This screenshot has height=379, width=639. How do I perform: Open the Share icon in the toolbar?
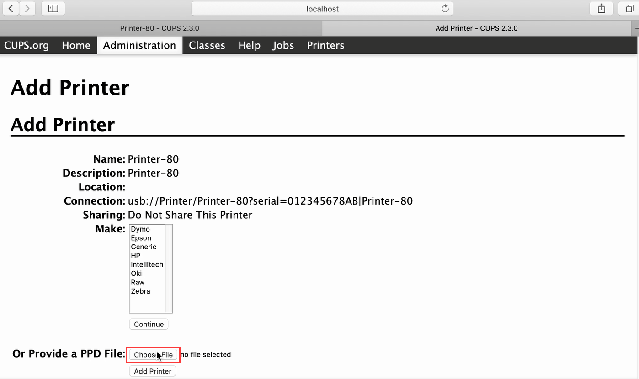[x=602, y=8]
